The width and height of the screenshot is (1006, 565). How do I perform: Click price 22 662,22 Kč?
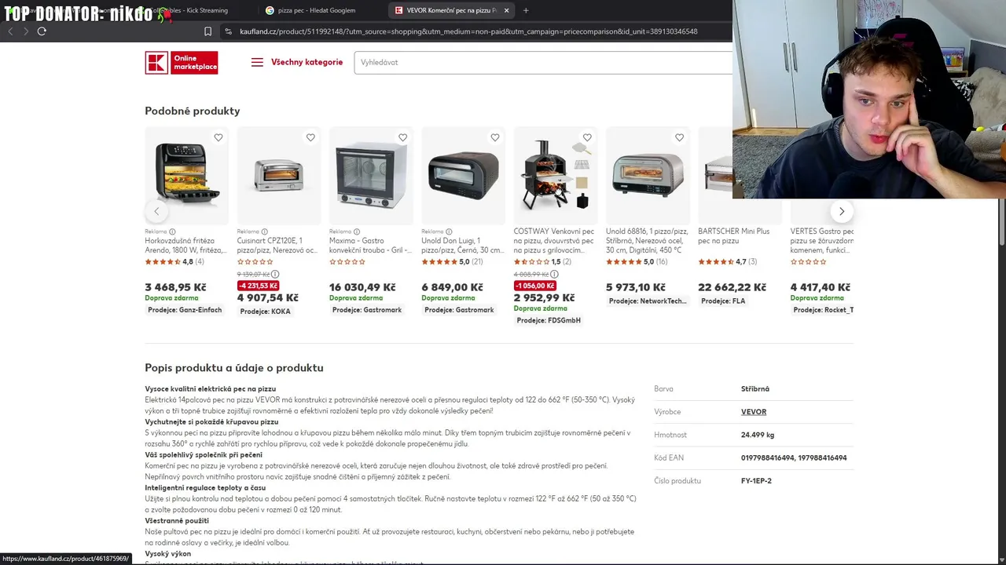click(x=732, y=287)
